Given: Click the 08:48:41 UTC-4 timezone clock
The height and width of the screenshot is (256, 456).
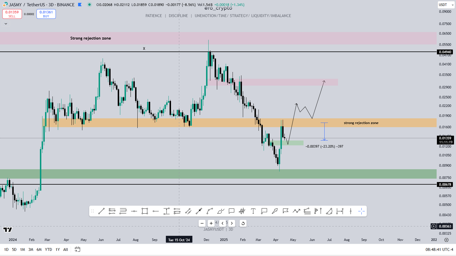Looking at the screenshot, I should pos(439,249).
